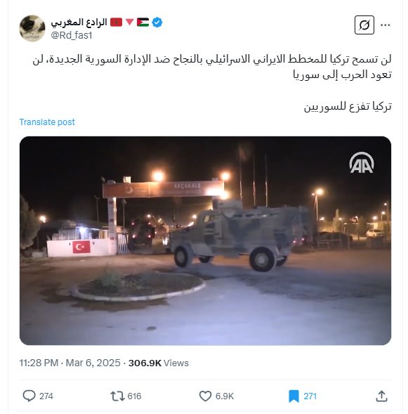This screenshot has width=408, height=414.
Task: Click the 11:28 PM Mar 6, 2025 timestamp
Action: pos(70,363)
